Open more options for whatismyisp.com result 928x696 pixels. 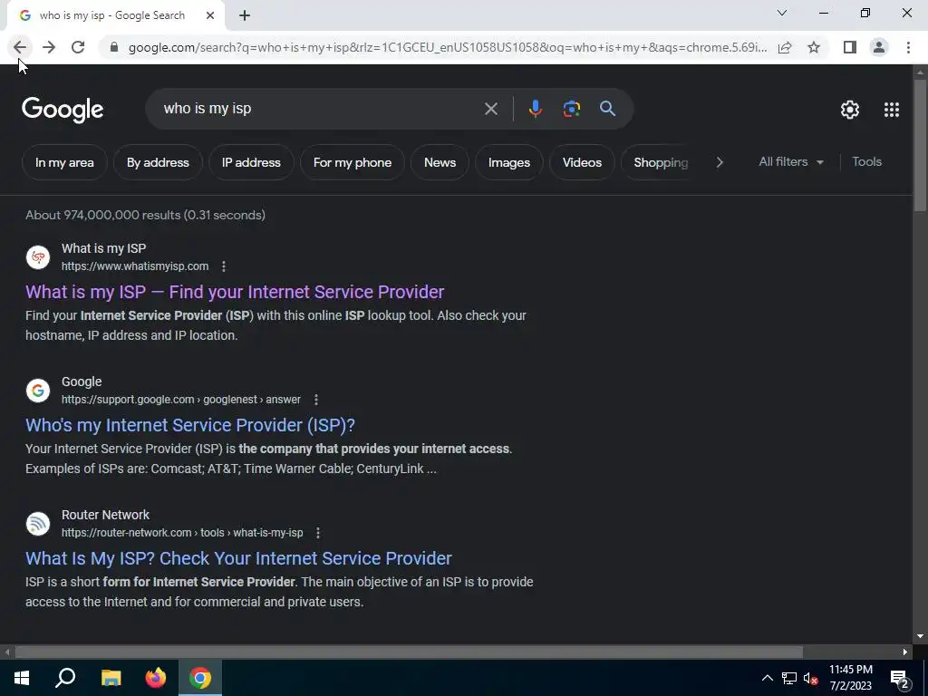point(224,266)
